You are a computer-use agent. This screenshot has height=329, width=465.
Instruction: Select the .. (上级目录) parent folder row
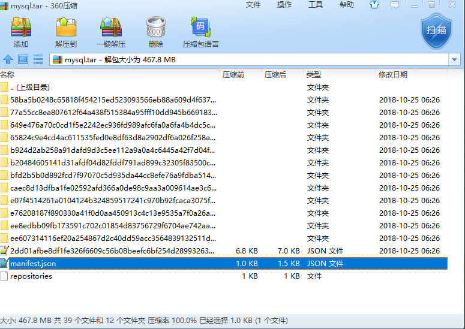tap(224, 87)
